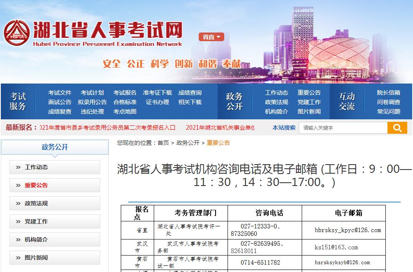Click the orange search magnifier icon
413x272 pixels.
(397, 128)
